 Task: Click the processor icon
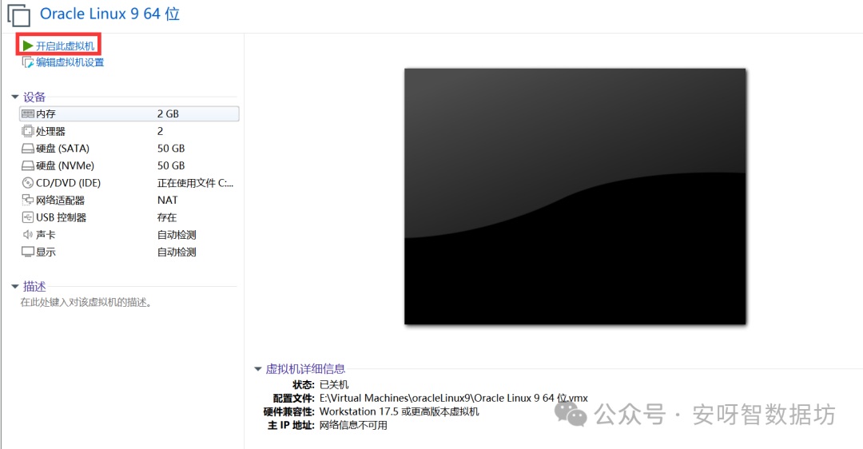pos(27,131)
